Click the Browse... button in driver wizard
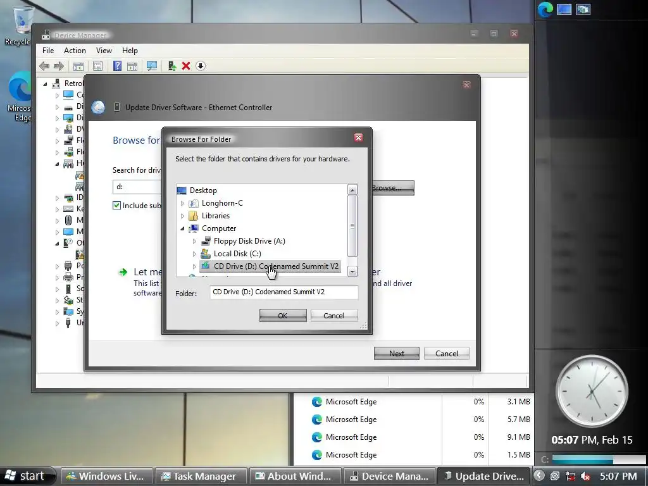 pos(392,187)
